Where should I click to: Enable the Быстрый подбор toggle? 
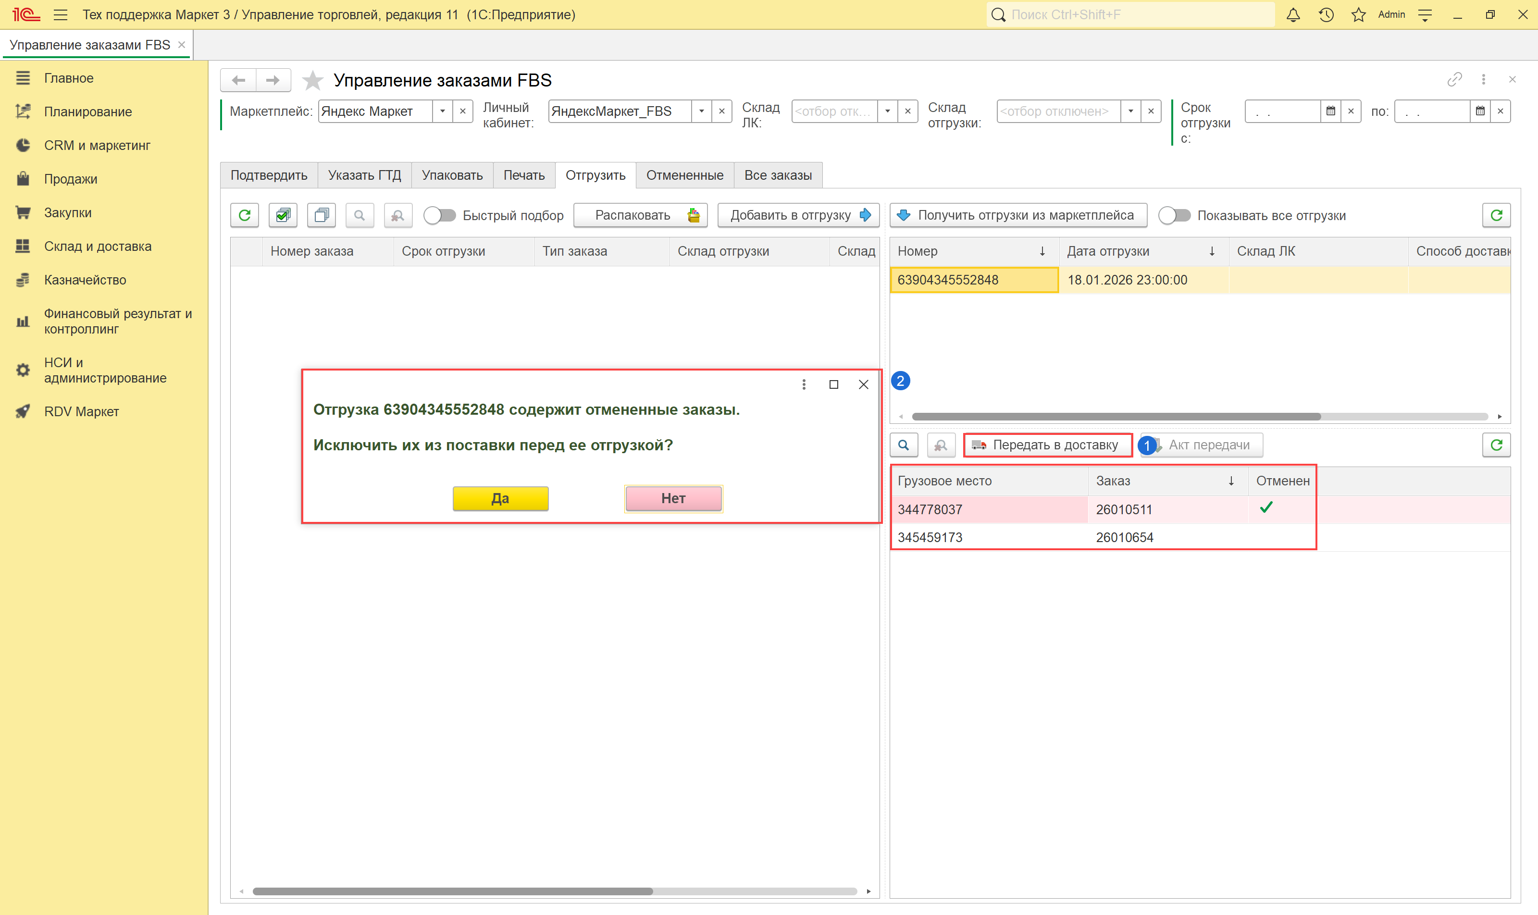coord(440,215)
